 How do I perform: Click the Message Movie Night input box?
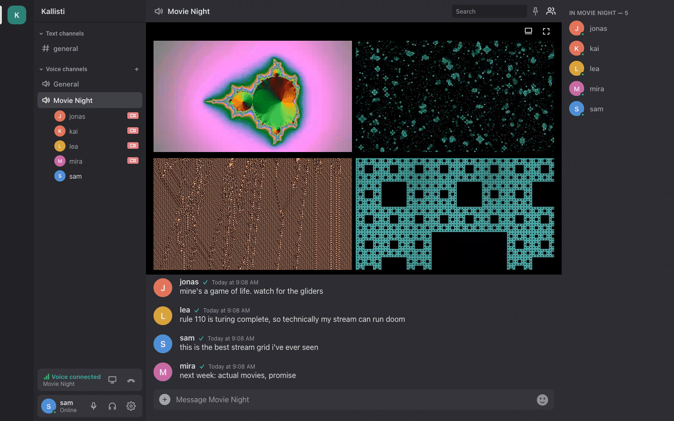pyautogui.click(x=354, y=399)
